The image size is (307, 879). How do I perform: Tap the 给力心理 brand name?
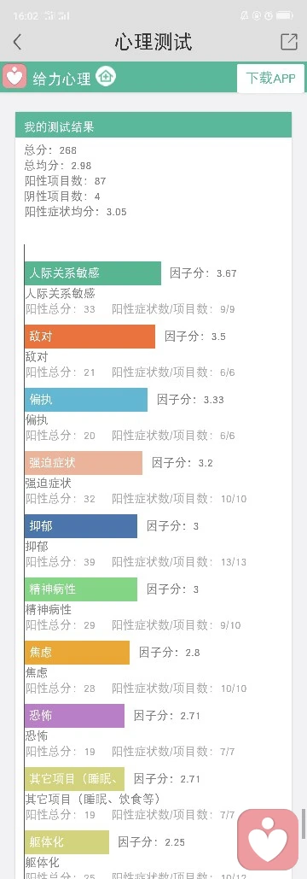point(61,79)
